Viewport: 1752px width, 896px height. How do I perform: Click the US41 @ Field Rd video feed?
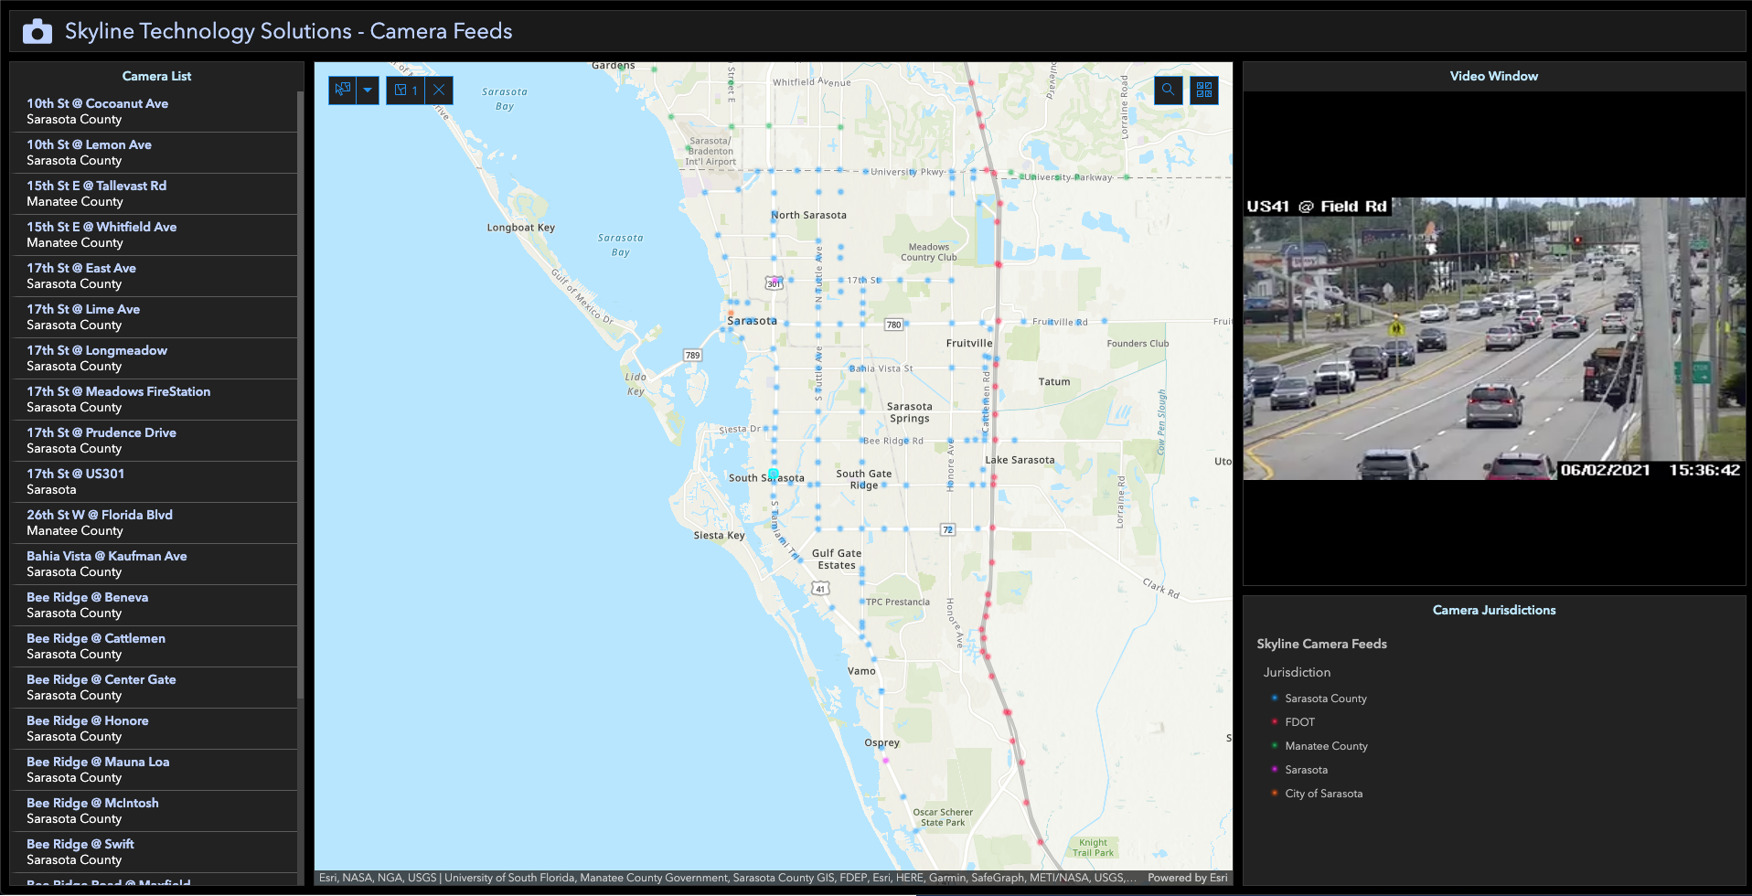pyautogui.click(x=1495, y=338)
